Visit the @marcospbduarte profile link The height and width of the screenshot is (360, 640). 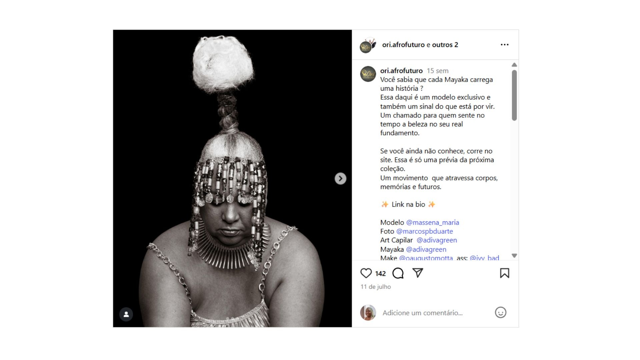click(x=424, y=231)
